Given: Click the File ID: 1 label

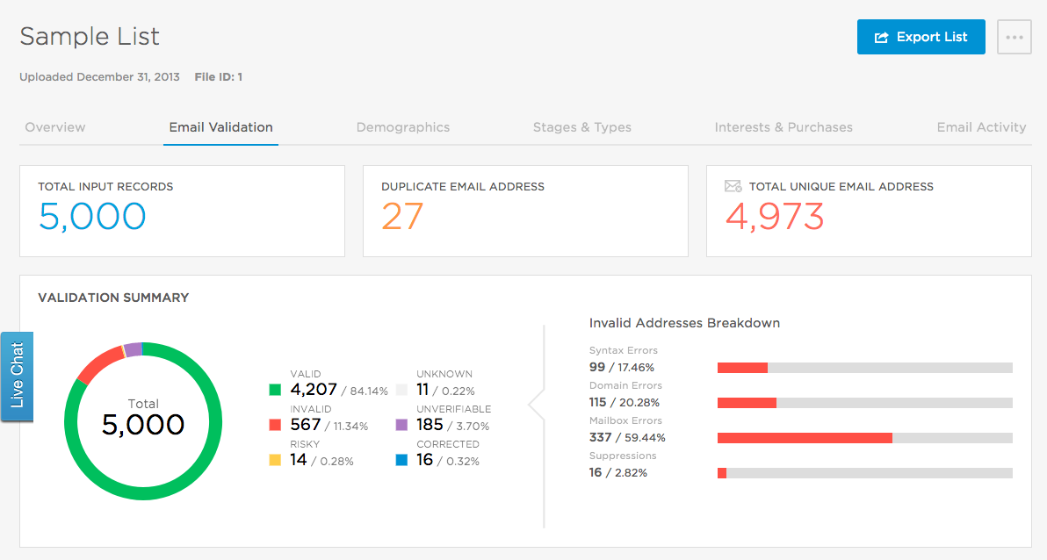Looking at the screenshot, I should 219,76.
